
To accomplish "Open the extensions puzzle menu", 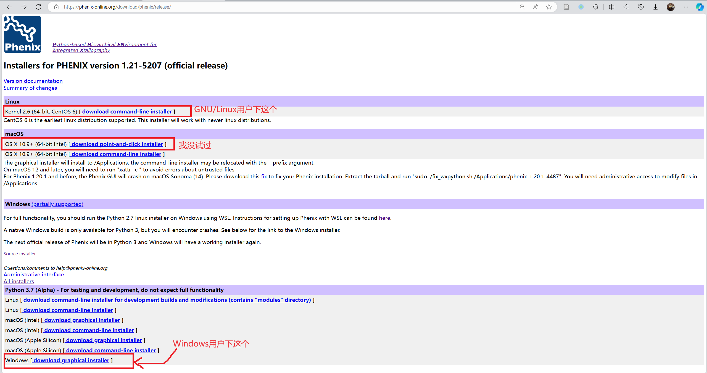I will 596,7.
